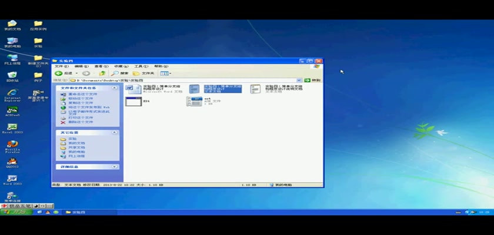Viewport: 494px width, 235px height.
Task: Open the Search (搜索) toolbar button
Action: click(x=120, y=73)
